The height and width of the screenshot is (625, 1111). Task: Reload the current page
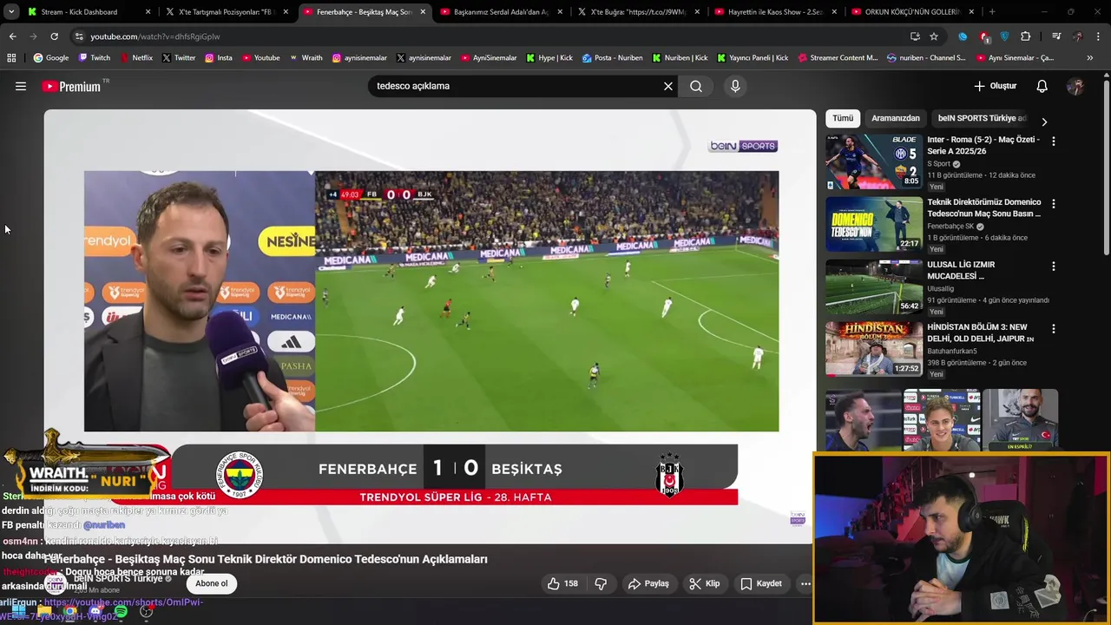click(x=54, y=36)
